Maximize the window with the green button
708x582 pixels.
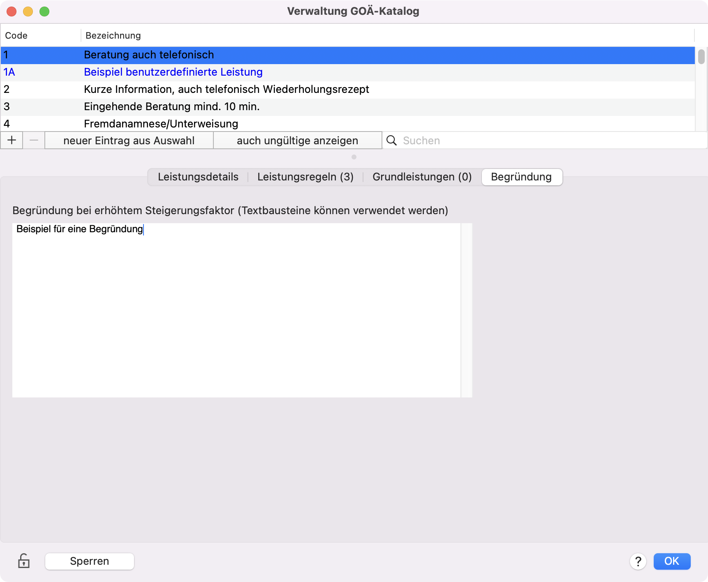tap(44, 12)
